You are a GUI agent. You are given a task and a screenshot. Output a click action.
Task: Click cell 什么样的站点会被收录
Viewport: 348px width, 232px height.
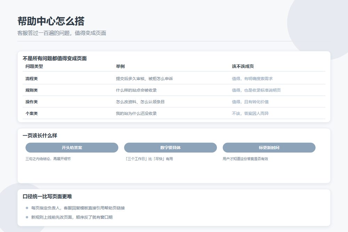tap(136, 90)
